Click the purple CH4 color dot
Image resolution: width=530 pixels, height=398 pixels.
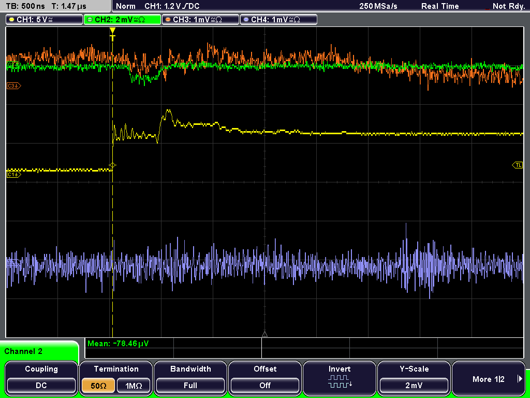(x=246, y=20)
